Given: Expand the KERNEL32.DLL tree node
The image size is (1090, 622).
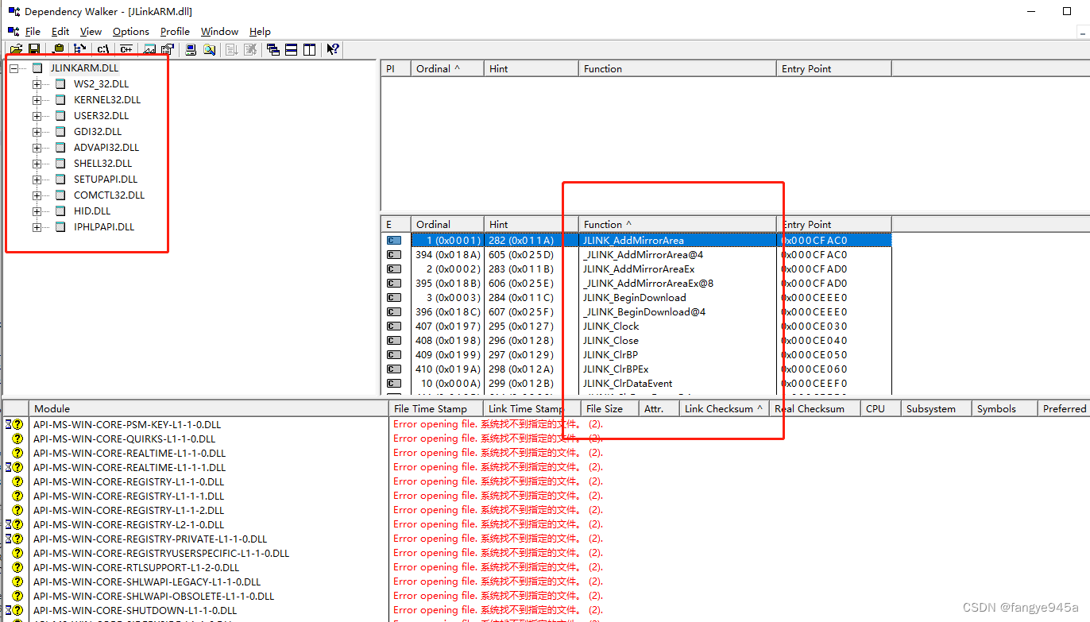Looking at the screenshot, I should 37,100.
